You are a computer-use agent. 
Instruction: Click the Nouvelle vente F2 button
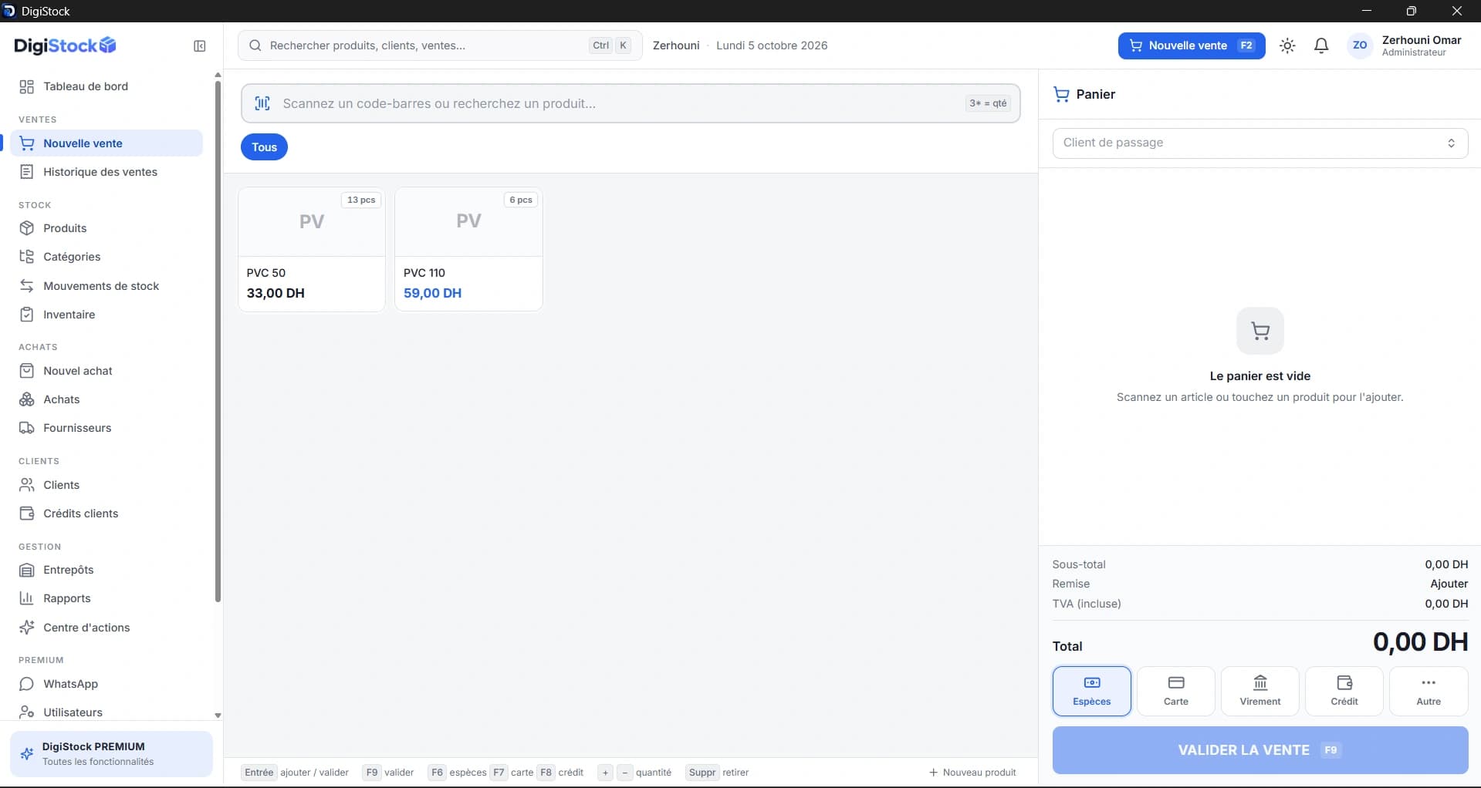(x=1191, y=45)
